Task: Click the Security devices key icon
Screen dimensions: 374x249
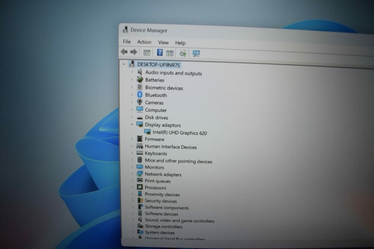Action: (140, 200)
